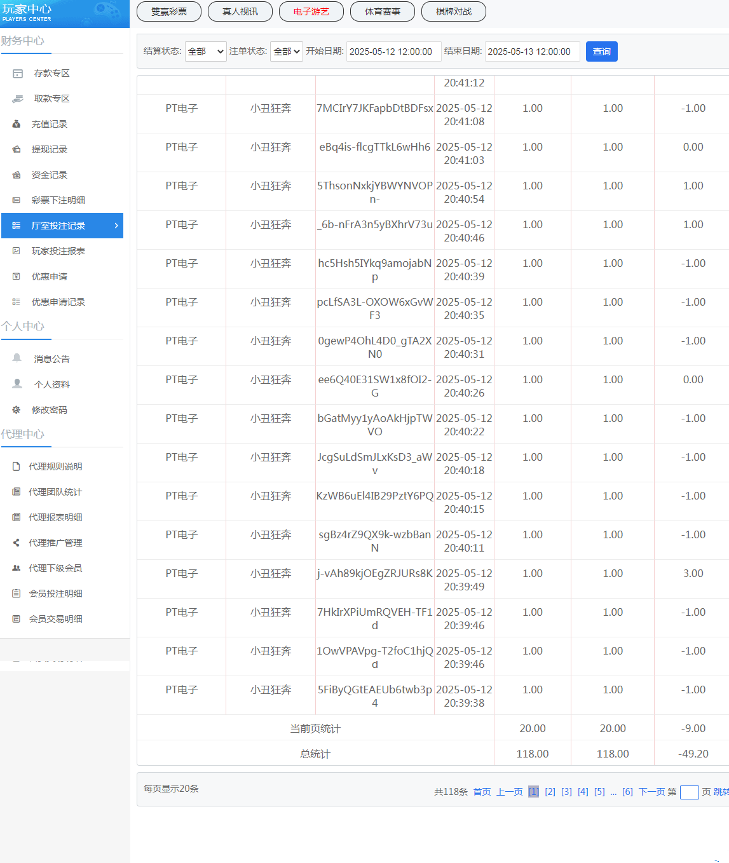Switch to the 电子游艺 tab

click(311, 11)
